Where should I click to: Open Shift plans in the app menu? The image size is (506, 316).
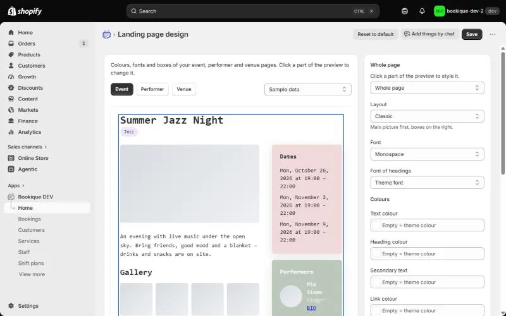pos(31,264)
